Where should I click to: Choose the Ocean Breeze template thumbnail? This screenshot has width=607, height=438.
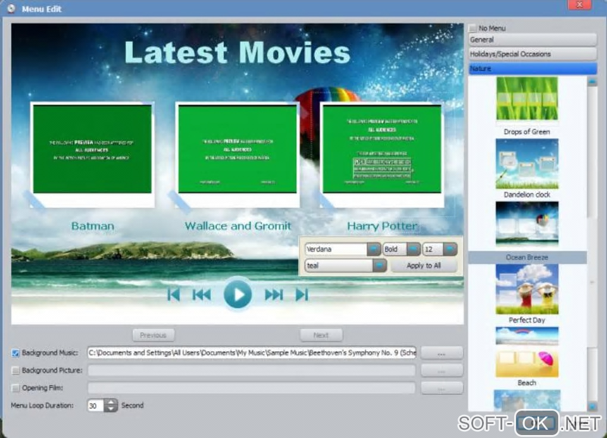pyautogui.click(x=527, y=224)
